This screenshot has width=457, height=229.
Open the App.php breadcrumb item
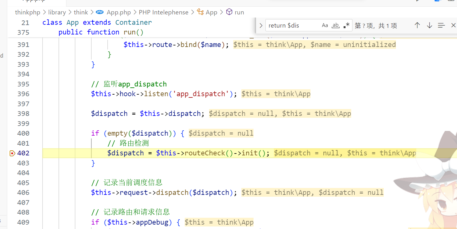(x=119, y=12)
